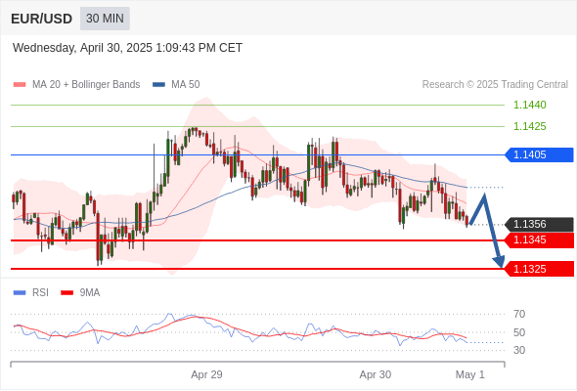Click the blue 1.1405 pivot price tag
The width and height of the screenshot is (577, 391).
coord(540,154)
